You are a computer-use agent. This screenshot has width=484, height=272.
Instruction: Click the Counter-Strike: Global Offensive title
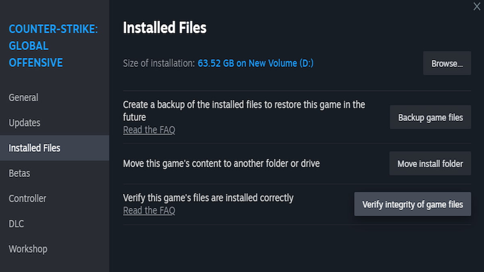53,46
